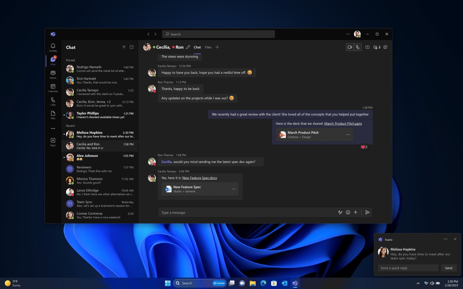Image resolution: width=463 pixels, height=289 pixels.
Task: Open File Explorer from the taskbar
Action: [252, 283]
